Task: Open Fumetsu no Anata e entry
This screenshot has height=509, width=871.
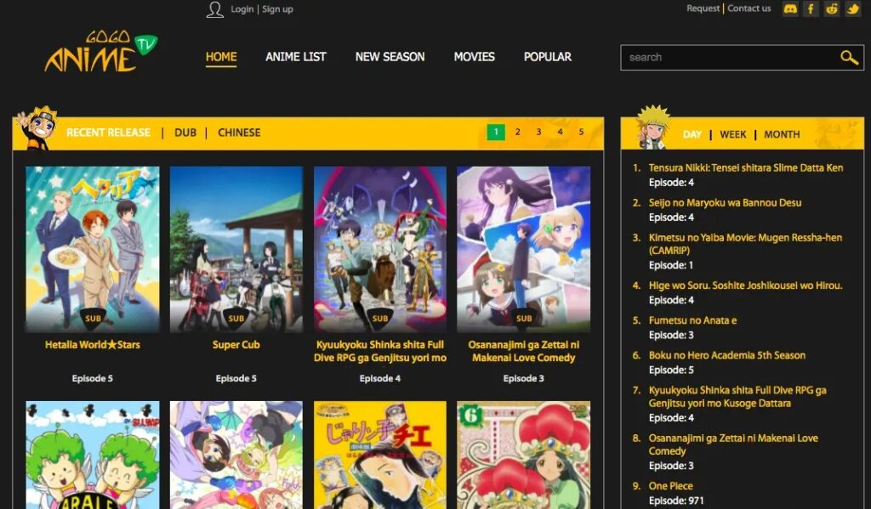Action: click(x=692, y=320)
